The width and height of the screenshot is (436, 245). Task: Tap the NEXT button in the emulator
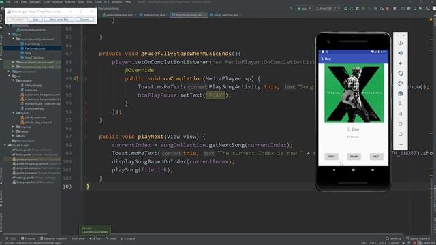point(376,157)
